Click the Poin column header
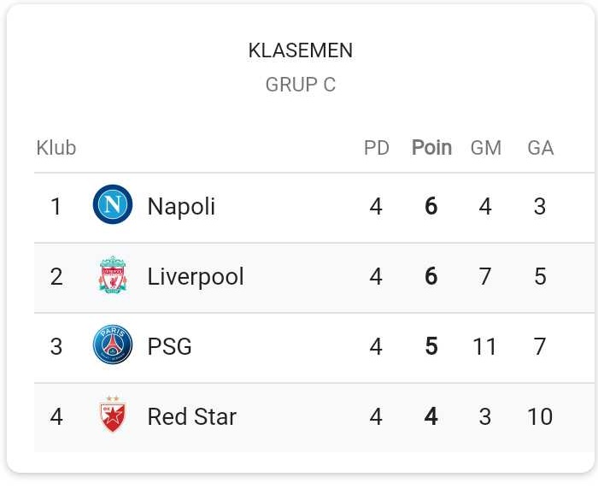The width and height of the screenshot is (598, 489). [x=431, y=148]
